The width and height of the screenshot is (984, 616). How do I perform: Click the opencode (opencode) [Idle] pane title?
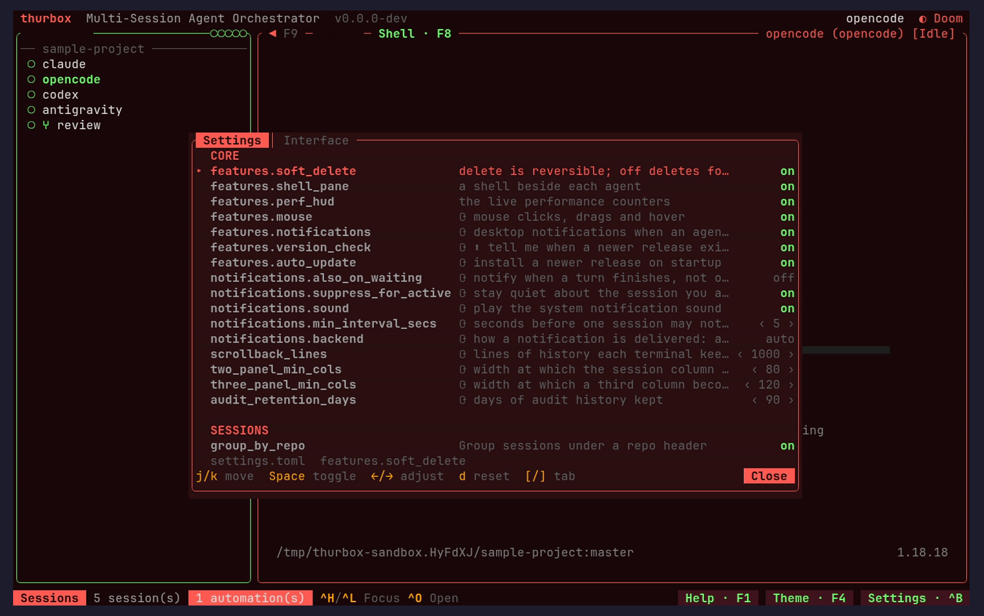click(861, 33)
